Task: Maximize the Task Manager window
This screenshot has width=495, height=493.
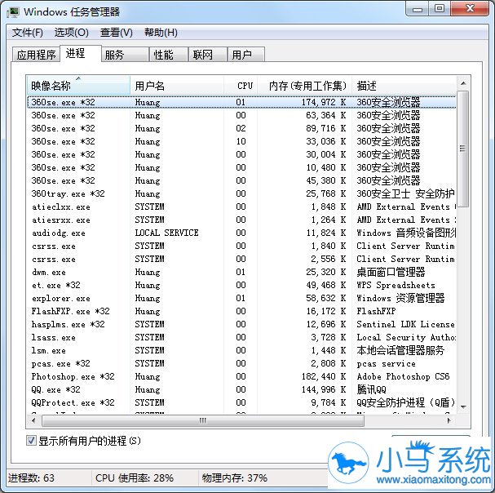Action: 440,9
